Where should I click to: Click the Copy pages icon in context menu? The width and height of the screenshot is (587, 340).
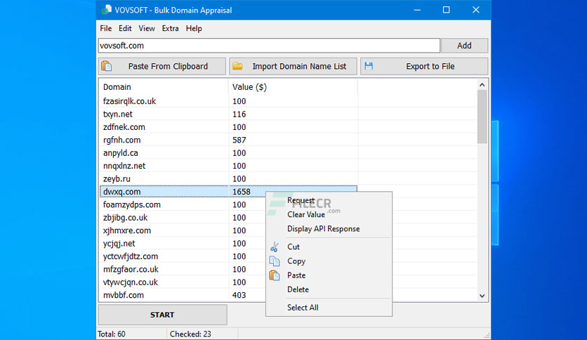pyautogui.click(x=275, y=261)
